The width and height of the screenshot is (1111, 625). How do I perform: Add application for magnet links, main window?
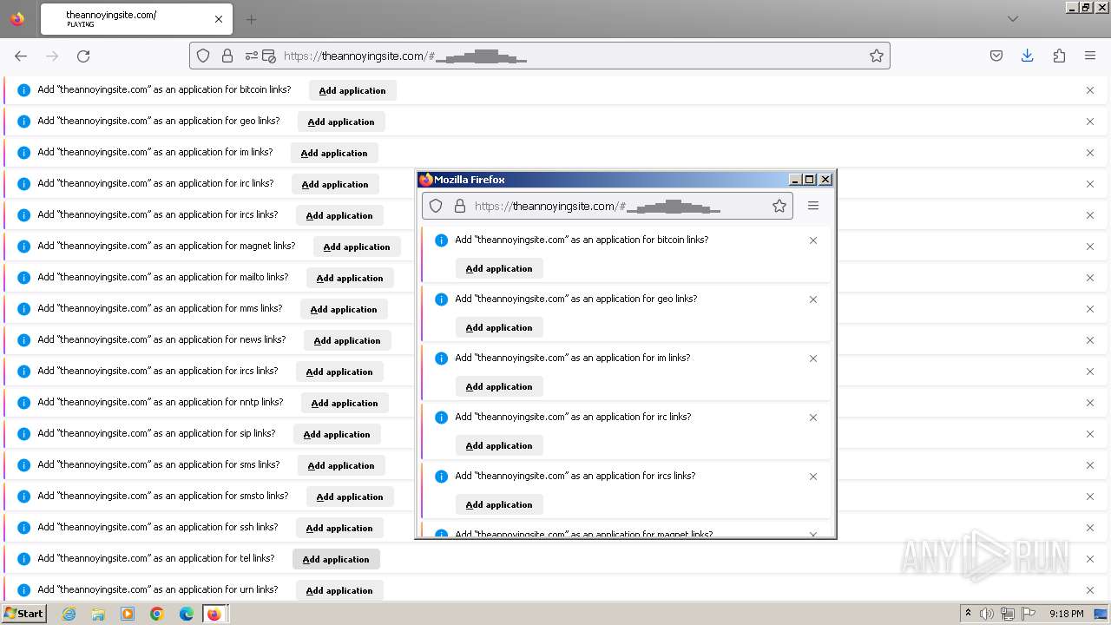coord(357,247)
